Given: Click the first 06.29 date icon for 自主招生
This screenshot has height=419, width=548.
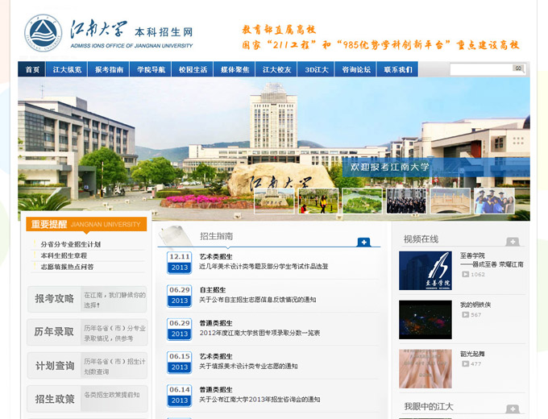Looking at the screenshot, I should point(179,296).
